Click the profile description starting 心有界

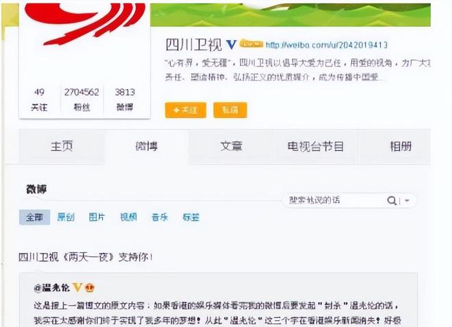tap(297, 70)
